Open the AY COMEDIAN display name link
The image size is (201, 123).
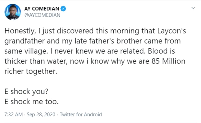click(x=42, y=9)
